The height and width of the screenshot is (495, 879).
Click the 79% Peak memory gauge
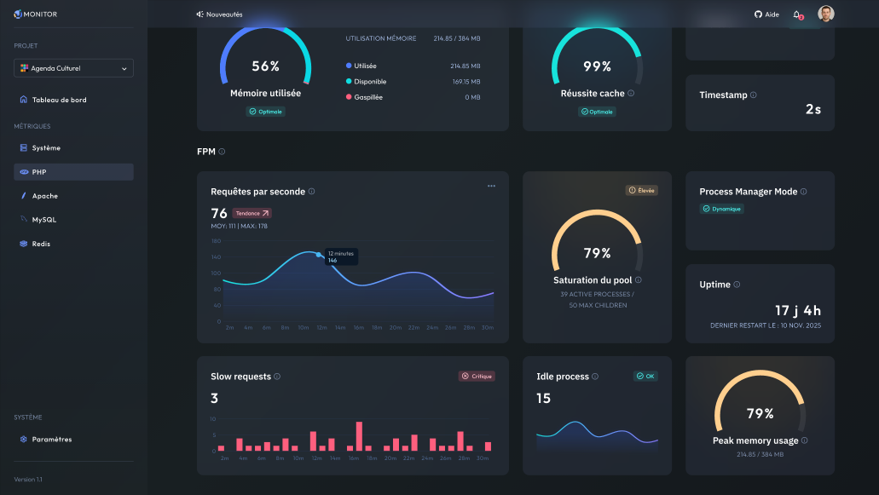point(760,401)
